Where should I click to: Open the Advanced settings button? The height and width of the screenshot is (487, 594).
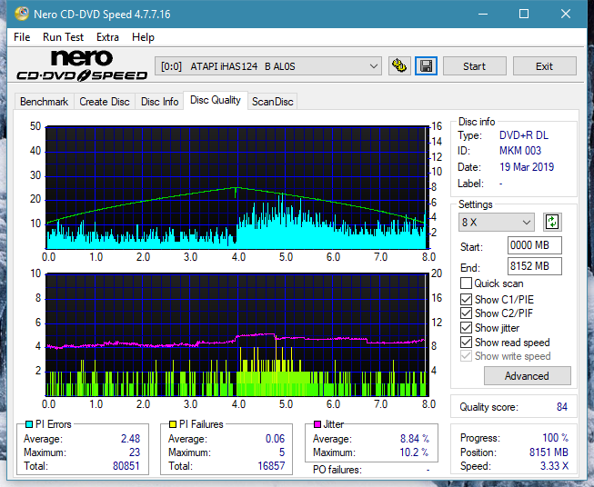pyautogui.click(x=527, y=376)
